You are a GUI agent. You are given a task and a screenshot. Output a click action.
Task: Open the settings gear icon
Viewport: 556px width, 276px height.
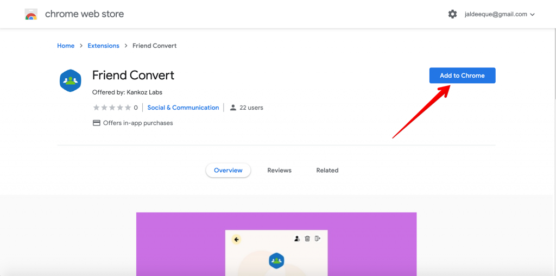coord(452,14)
